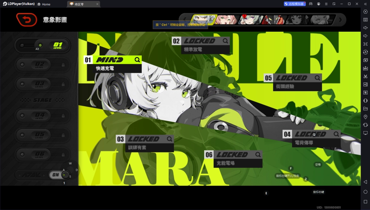This screenshot has height=210, width=370.
Task: Open the LDPlayer hamburger menu
Action: tap(327, 4)
